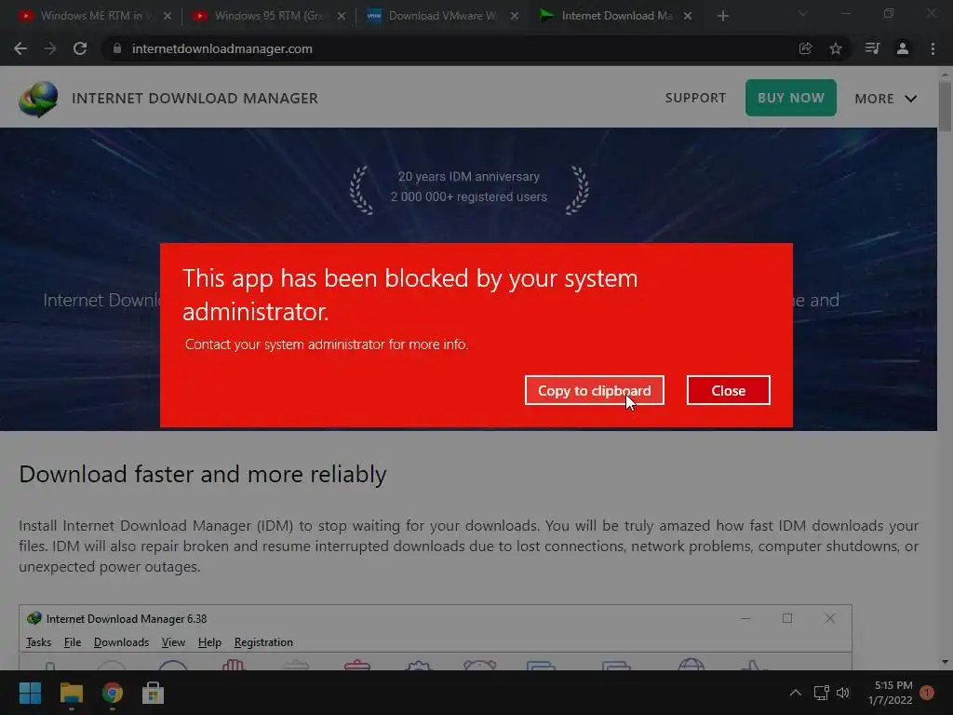This screenshot has width=953, height=715.
Task: Click the network tray icon
Action: pos(821,693)
